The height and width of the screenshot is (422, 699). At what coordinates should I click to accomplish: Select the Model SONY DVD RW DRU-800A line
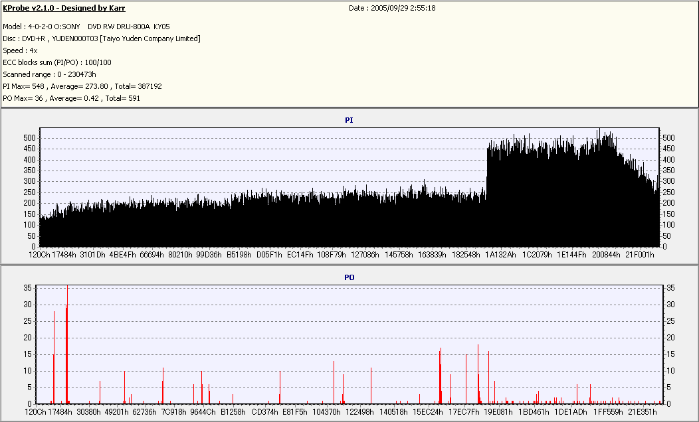86,27
